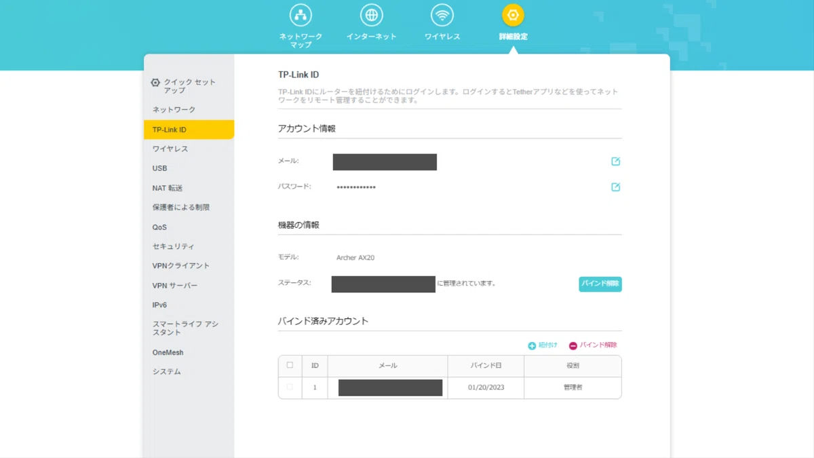Click the pink バインド解除 link text
The height and width of the screenshot is (458, 814).
(x=598, y=345)
